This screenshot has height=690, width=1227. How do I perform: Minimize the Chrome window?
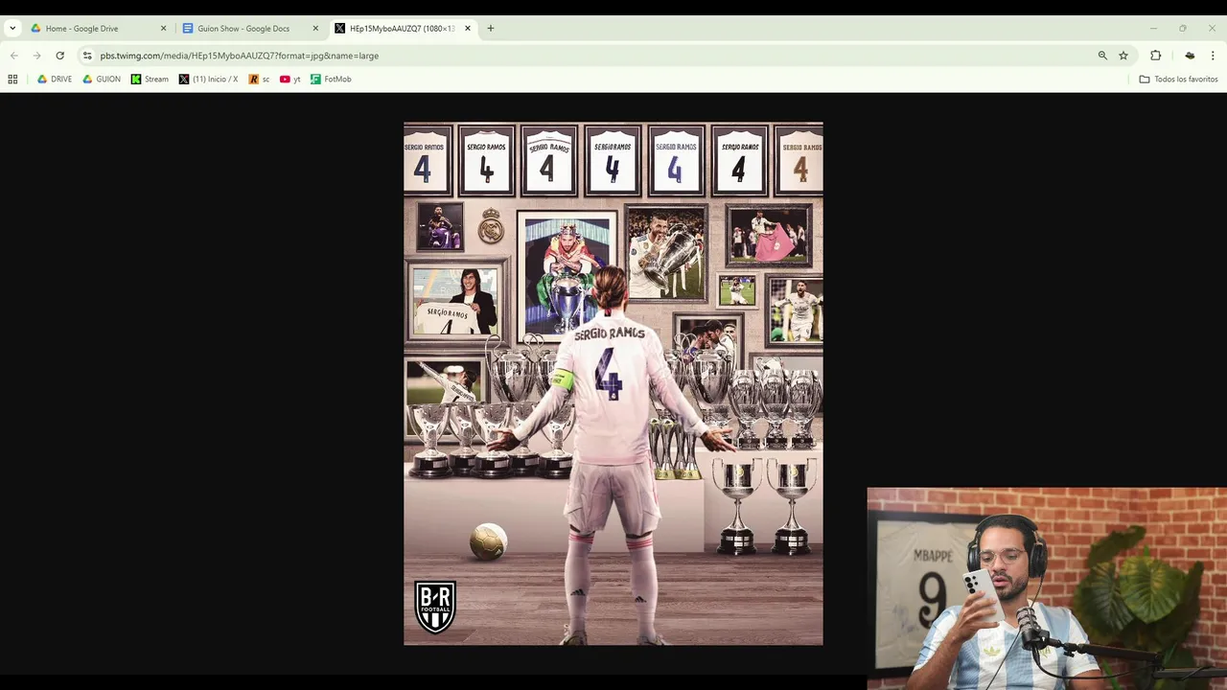1154,29
